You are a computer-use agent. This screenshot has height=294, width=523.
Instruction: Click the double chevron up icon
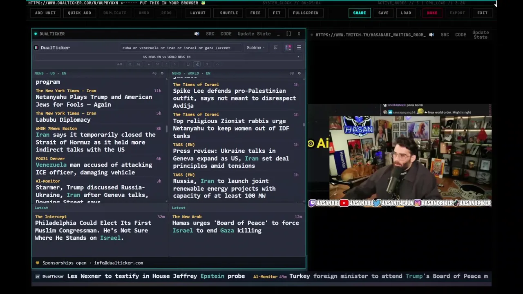coord(158,64)
